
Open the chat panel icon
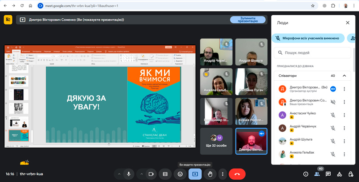click(328, 174)
